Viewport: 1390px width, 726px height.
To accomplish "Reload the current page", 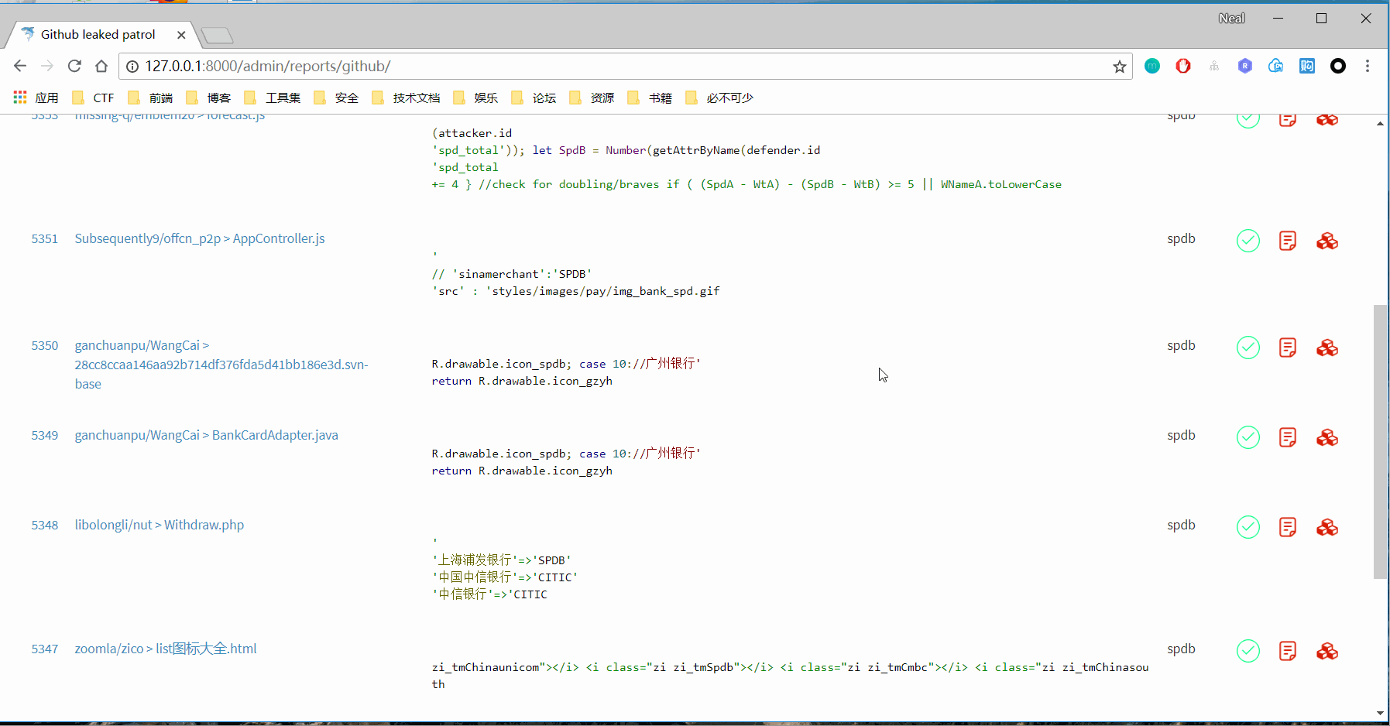I will [x=74, y=66].
